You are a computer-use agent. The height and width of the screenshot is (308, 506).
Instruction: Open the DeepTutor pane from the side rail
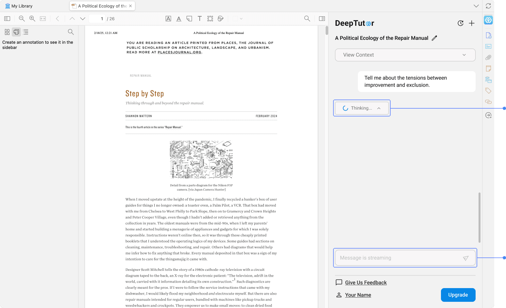pyautogui.click(x=488, y=20)
